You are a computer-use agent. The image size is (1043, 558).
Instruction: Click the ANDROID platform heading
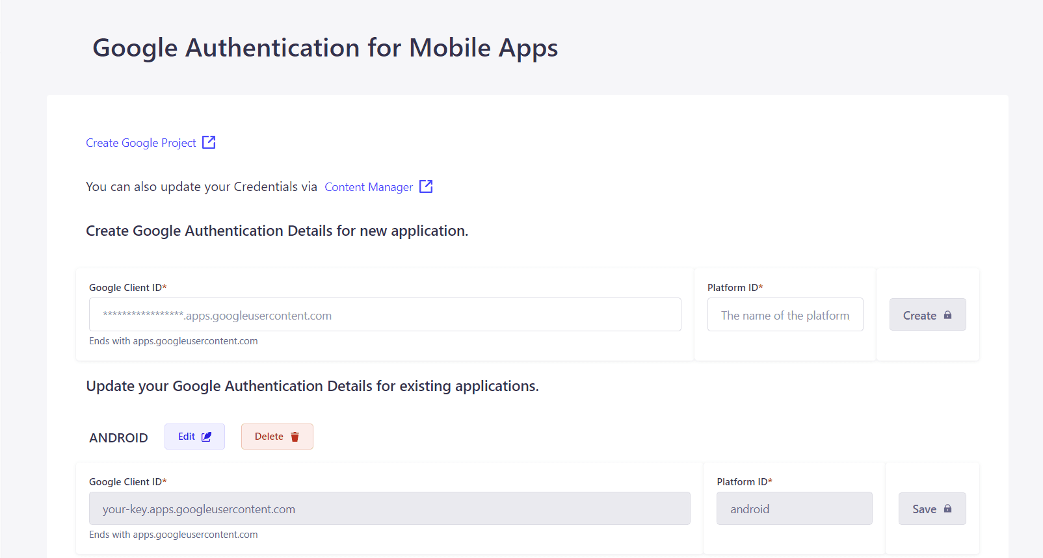coord(118,438)
